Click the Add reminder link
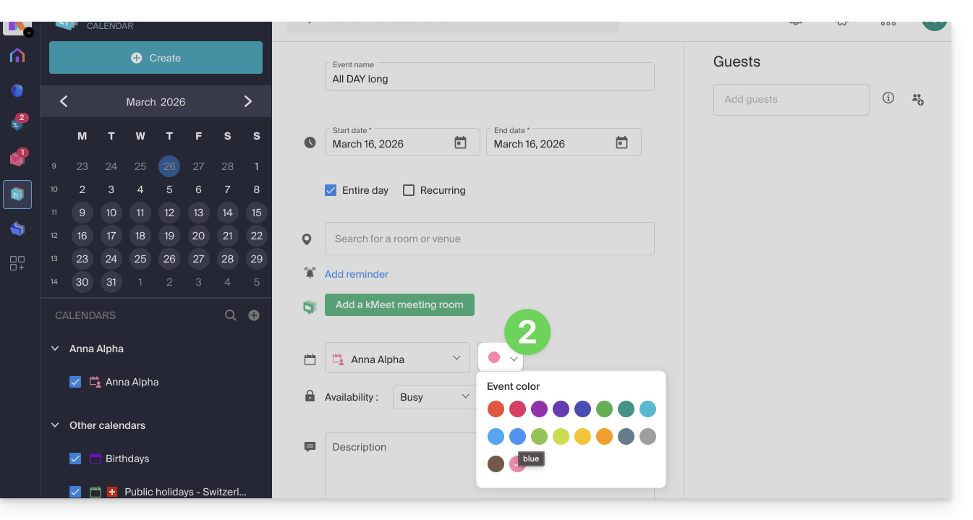Screen dimensions: 973x520 tap(357, 274)
